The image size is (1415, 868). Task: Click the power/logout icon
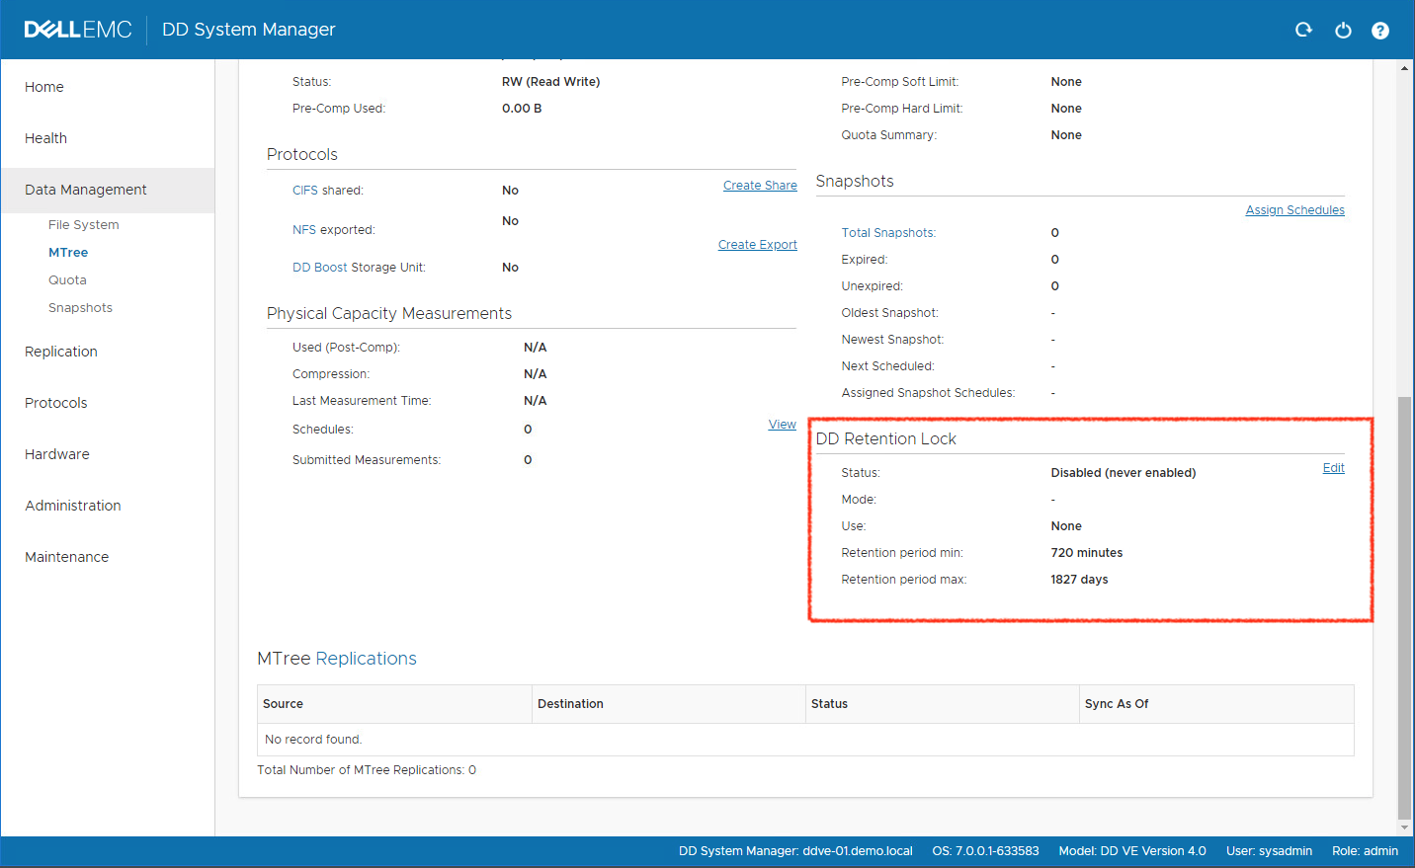click(1343, 30)
